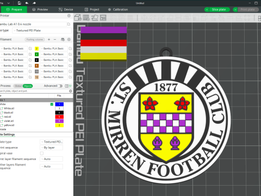Expand the Print plate dropdown arrow

pos(235,10)
